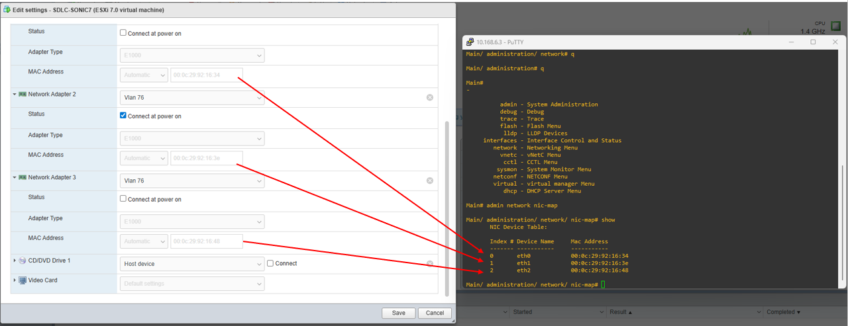Click eth0 row in NIC Device Table
The image size is (848, 326).
(x=559, y=256)
